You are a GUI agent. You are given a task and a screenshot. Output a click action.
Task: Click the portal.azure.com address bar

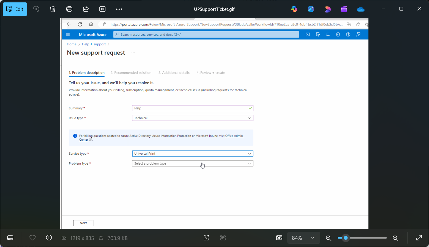point(226,24)
